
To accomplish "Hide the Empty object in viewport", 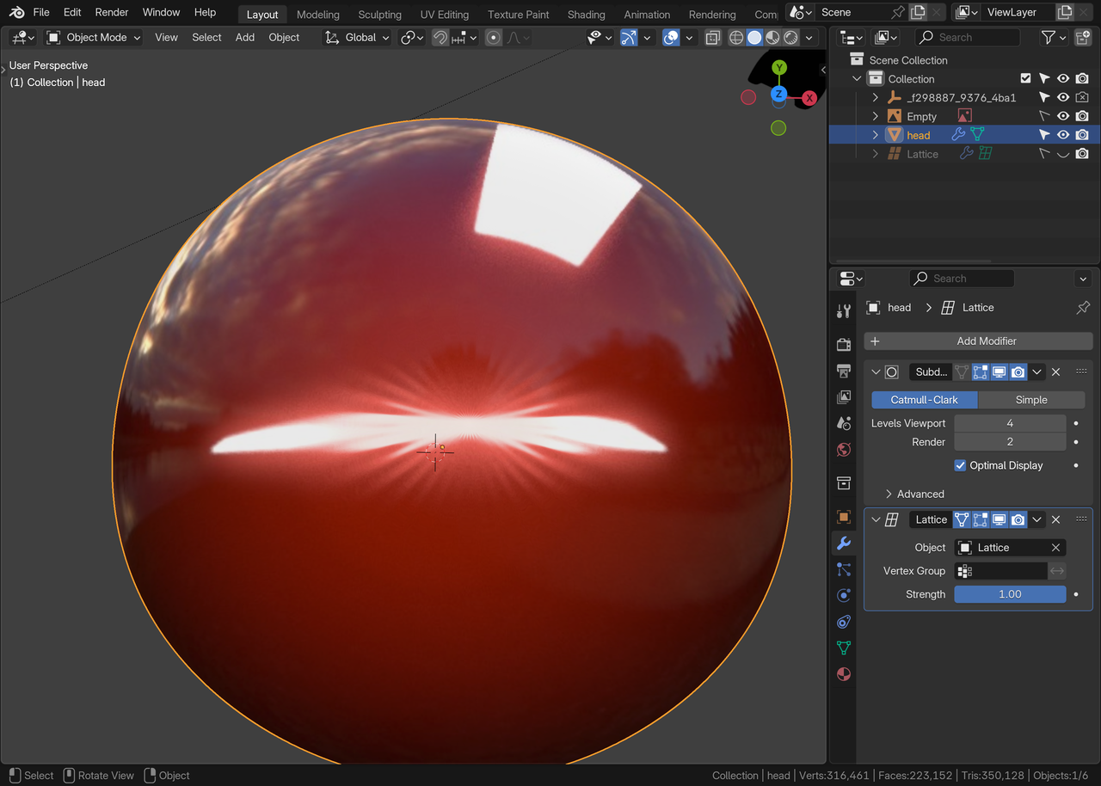I will point(1063,116).
